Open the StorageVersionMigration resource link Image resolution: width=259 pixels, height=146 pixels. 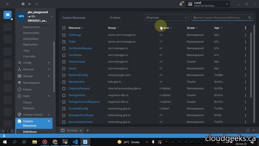(84, 102)
